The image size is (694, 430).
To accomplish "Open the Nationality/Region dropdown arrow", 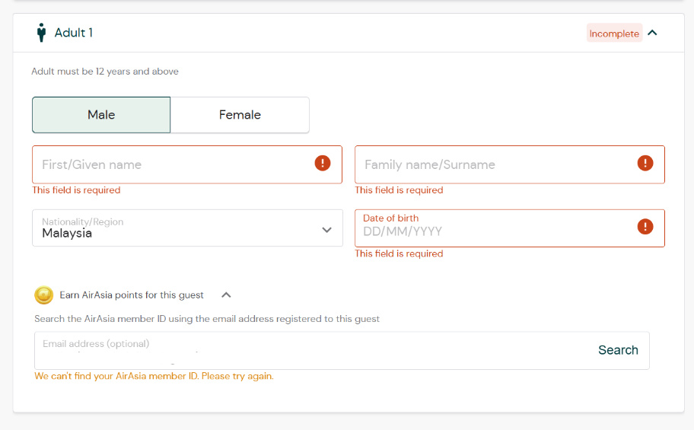I will [326, 230].
